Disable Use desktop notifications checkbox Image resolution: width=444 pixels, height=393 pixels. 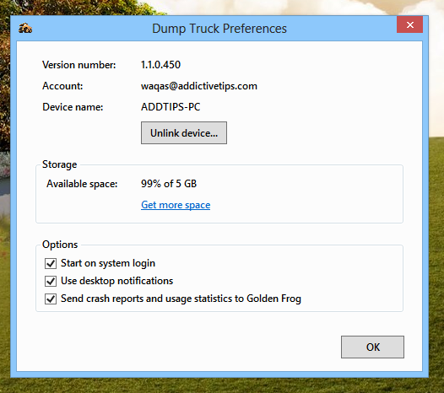tap(51, 281)
